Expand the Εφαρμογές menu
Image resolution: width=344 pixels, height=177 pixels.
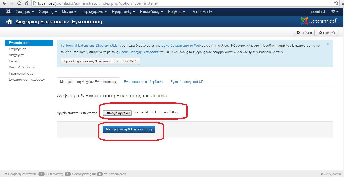click(x=123, y=12)
